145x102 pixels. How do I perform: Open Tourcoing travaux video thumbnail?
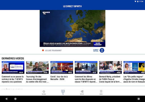pos(37,67)
